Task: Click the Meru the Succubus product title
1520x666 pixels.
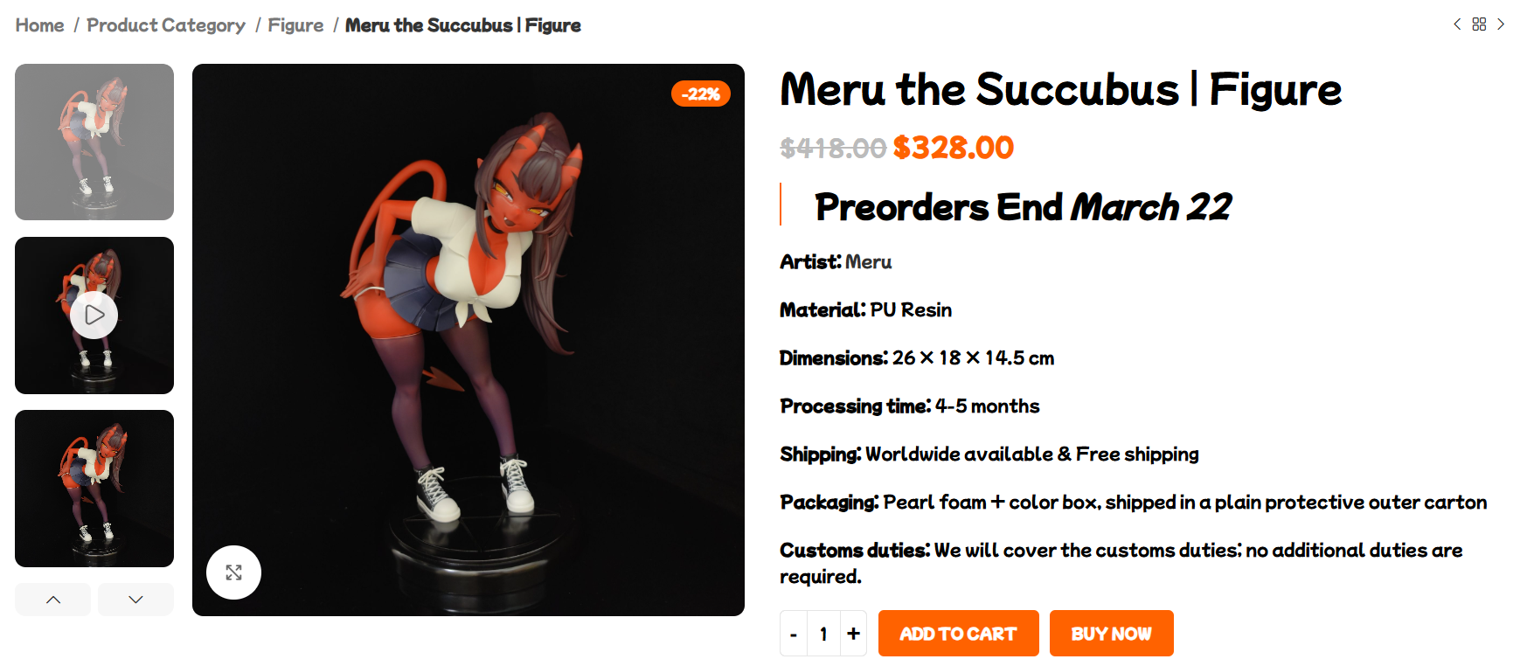Action: [1060, 89]
